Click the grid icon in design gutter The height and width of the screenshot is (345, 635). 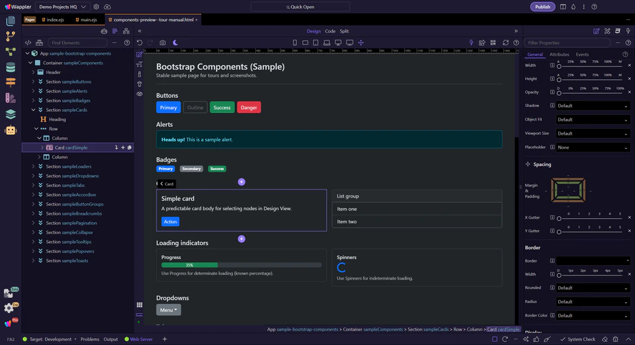[x=140, y=305]
